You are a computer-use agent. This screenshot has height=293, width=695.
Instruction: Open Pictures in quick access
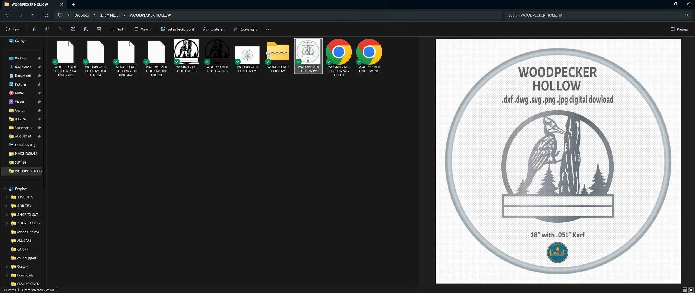(21, 84)
